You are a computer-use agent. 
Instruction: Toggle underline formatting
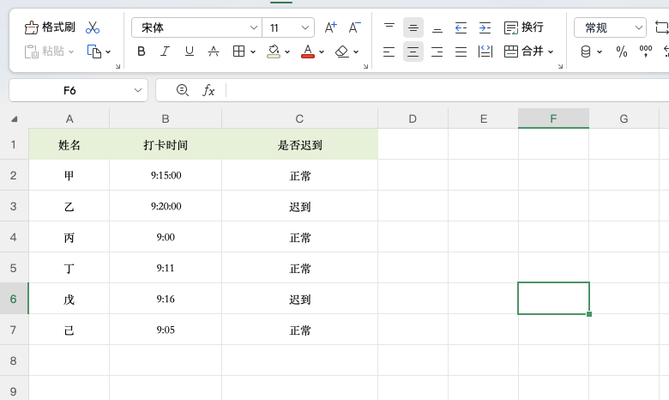point(190,52)
